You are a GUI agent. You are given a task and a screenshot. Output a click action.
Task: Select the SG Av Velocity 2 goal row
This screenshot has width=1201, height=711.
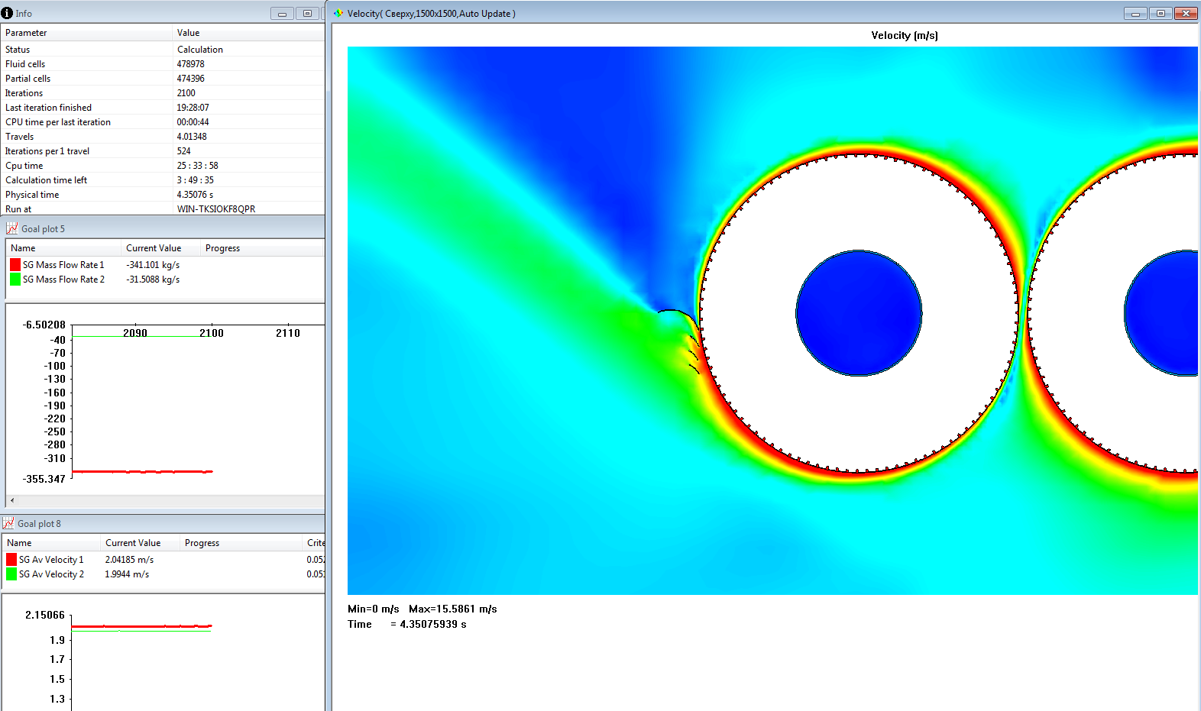point(51,574)
